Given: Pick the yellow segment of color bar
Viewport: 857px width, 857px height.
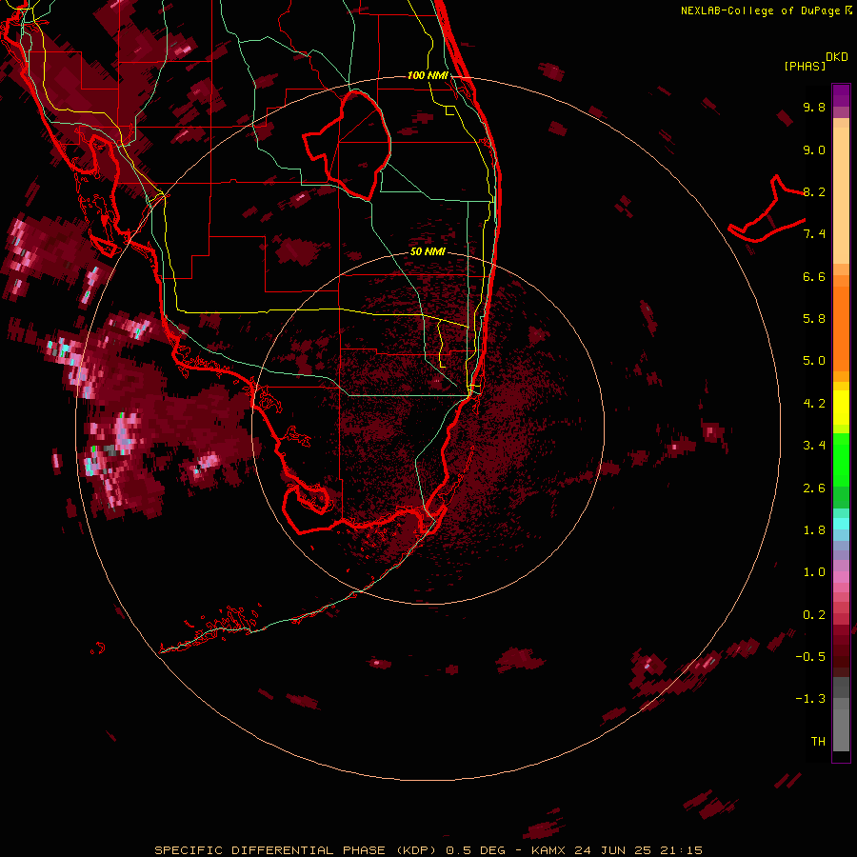Looking at the screenshot, I should [x=841, y=408].
